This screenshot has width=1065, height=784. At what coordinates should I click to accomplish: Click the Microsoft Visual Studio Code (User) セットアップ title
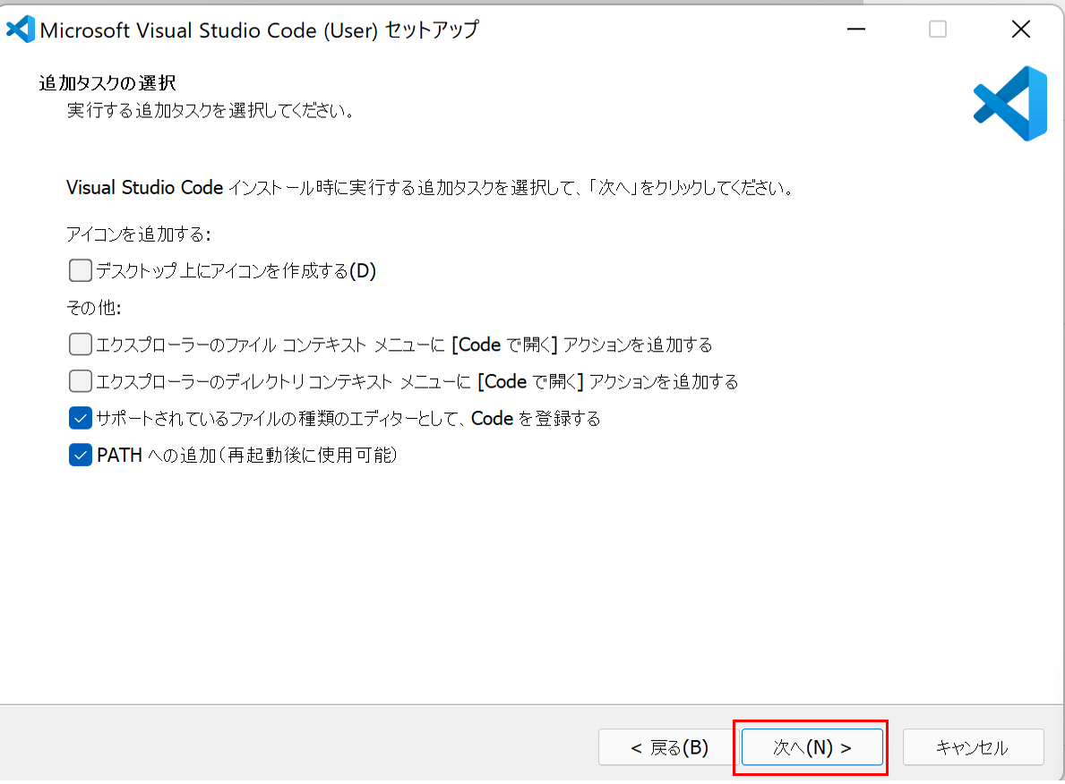coord(260,30)
